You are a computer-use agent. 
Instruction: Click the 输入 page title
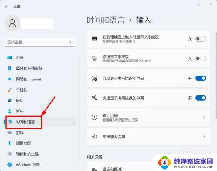point(144,20)
